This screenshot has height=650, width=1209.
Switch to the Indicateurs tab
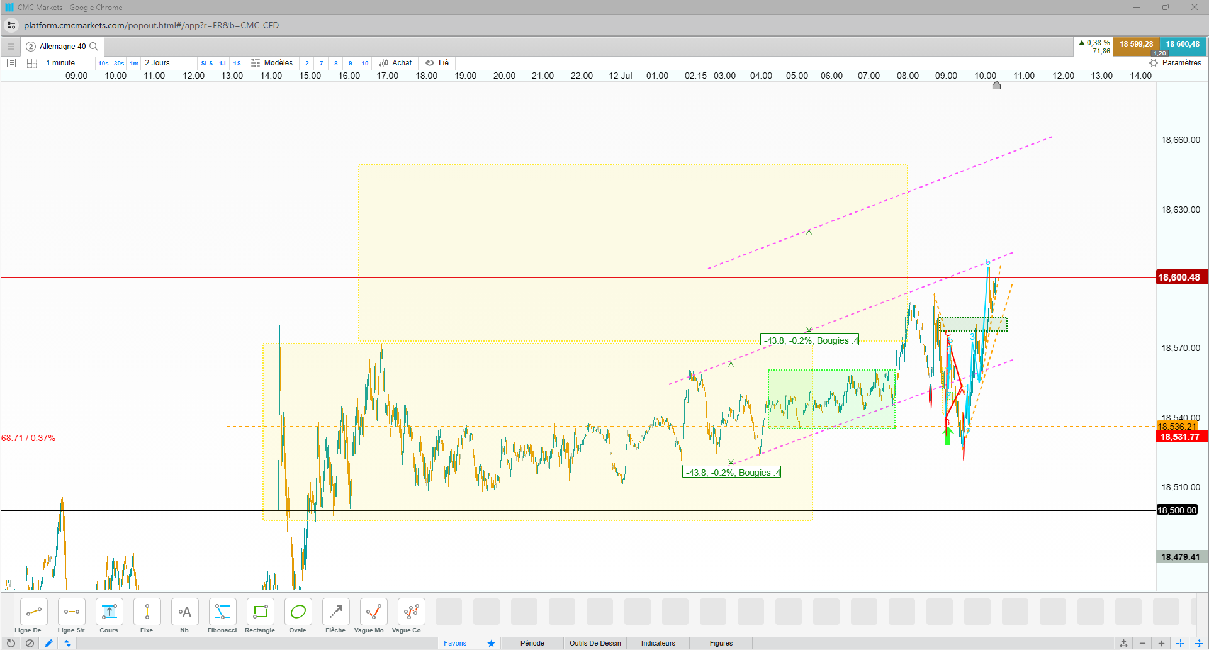pyautogui.click(x=658, y=643)
